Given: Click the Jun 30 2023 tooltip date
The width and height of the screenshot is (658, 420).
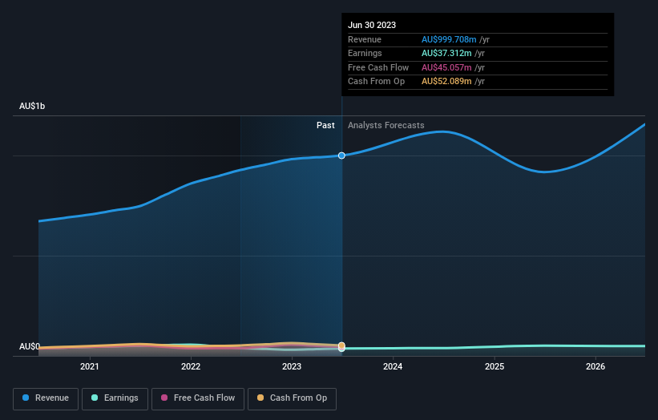Looking at the screenshot, I should coord(372,25).
